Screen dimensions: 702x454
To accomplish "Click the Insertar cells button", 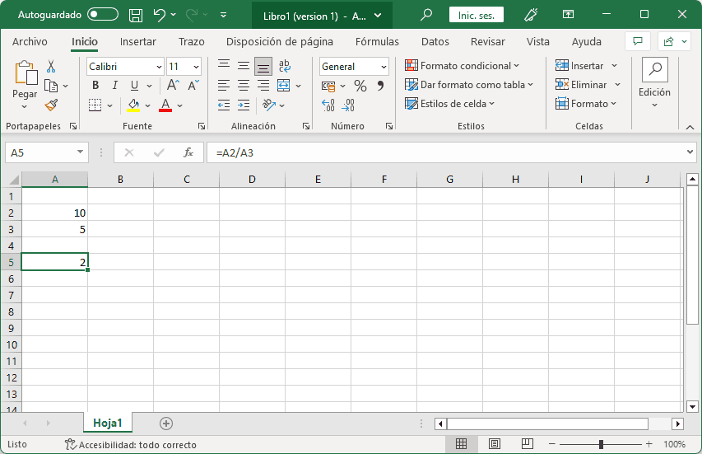I will coord(580,66).
